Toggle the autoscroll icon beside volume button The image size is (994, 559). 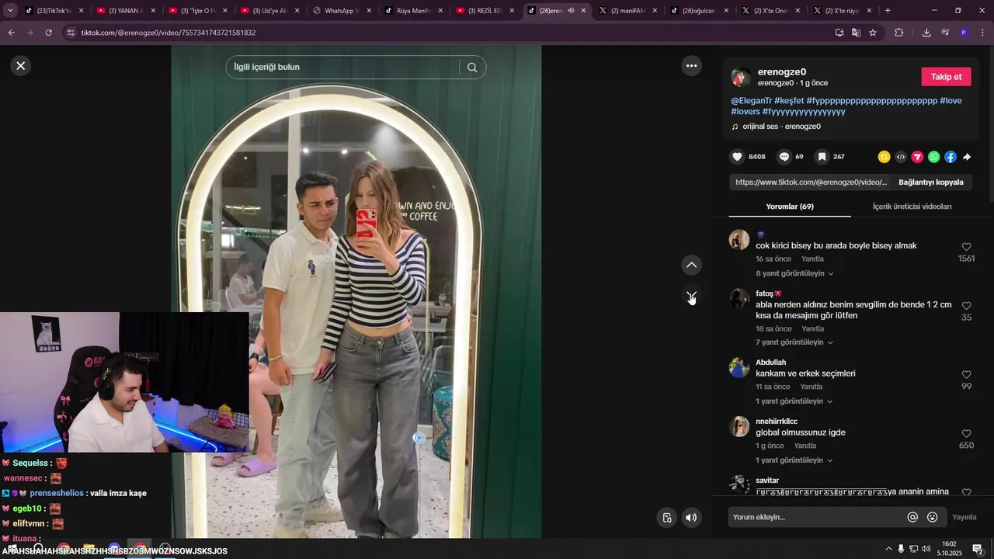tap(666, 518)
